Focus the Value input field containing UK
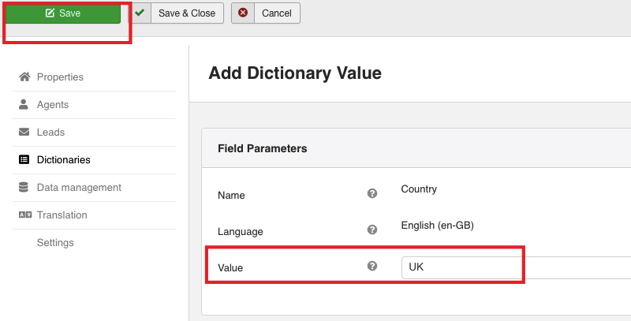The image size is (631, 321). [x=513, y=267]
